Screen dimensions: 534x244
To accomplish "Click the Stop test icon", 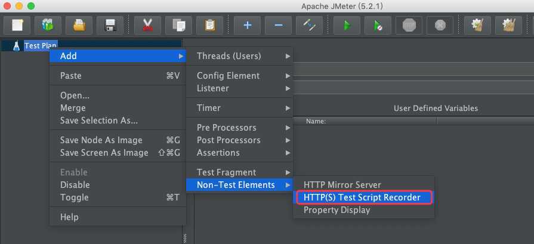I will (409, 25).
